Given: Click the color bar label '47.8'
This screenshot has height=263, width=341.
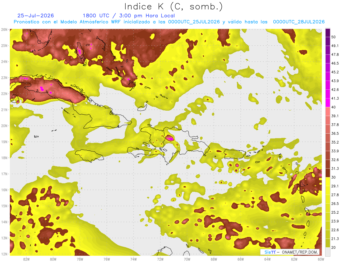Looking at the screenshot, I should (335, 54).
